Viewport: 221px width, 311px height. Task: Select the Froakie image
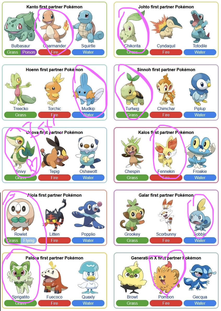[x=200, y=152]
